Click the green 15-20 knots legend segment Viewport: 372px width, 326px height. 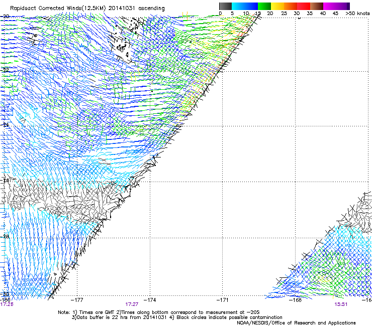(264, 6)
